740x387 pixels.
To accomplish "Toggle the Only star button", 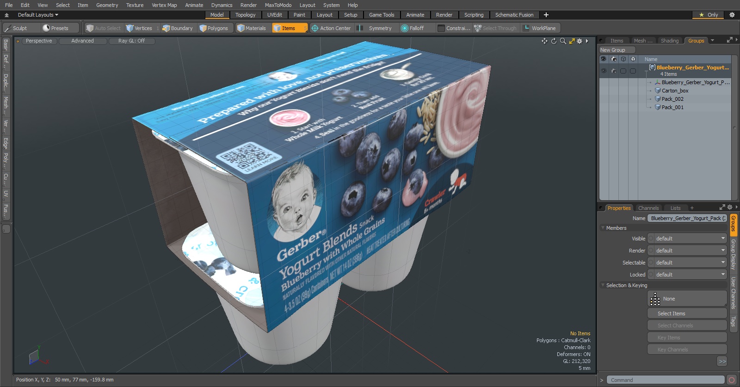I will coord(708,15).
